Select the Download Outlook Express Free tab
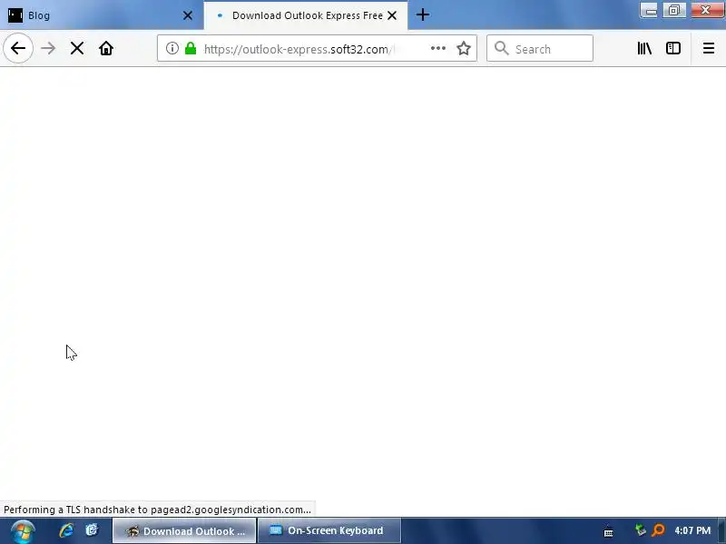 [306, 15]
